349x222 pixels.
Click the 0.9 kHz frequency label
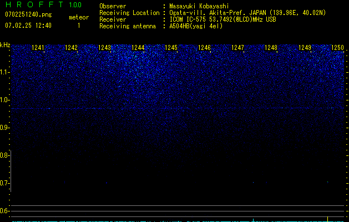pos(4,128)
